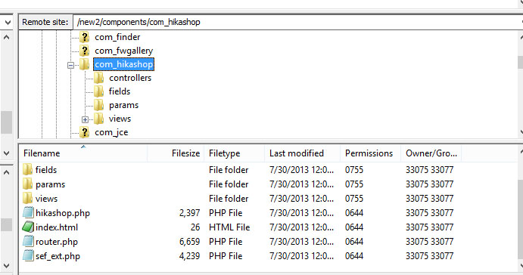Click the views folder icon in file list

point(28,198)
